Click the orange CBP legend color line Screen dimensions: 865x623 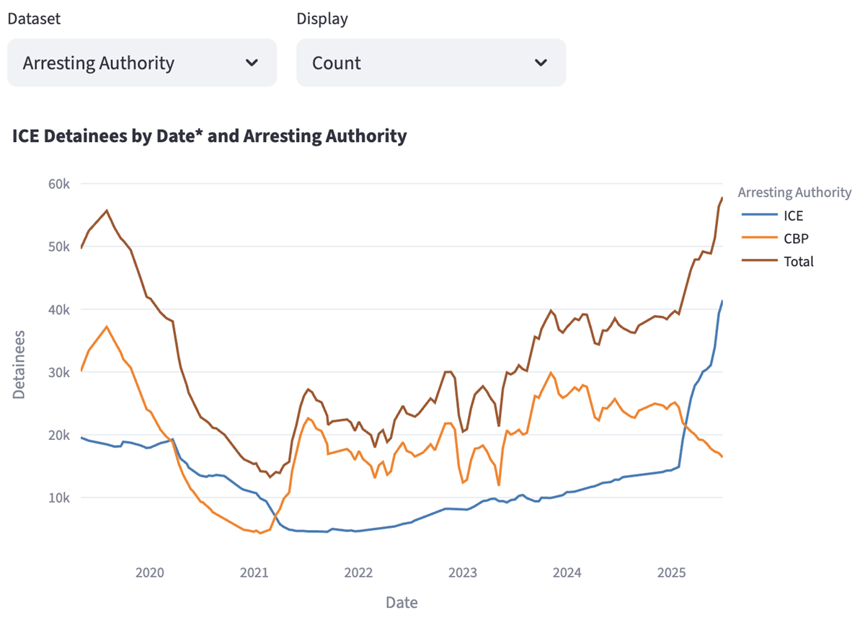click(x=755, y=238)
